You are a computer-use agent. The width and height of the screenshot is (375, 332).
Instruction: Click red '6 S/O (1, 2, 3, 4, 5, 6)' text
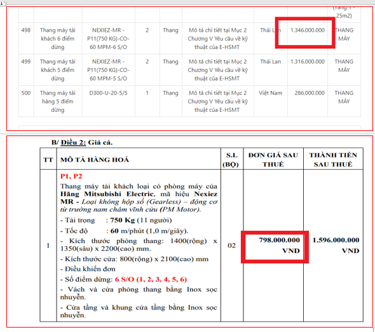tap(151, 279)
